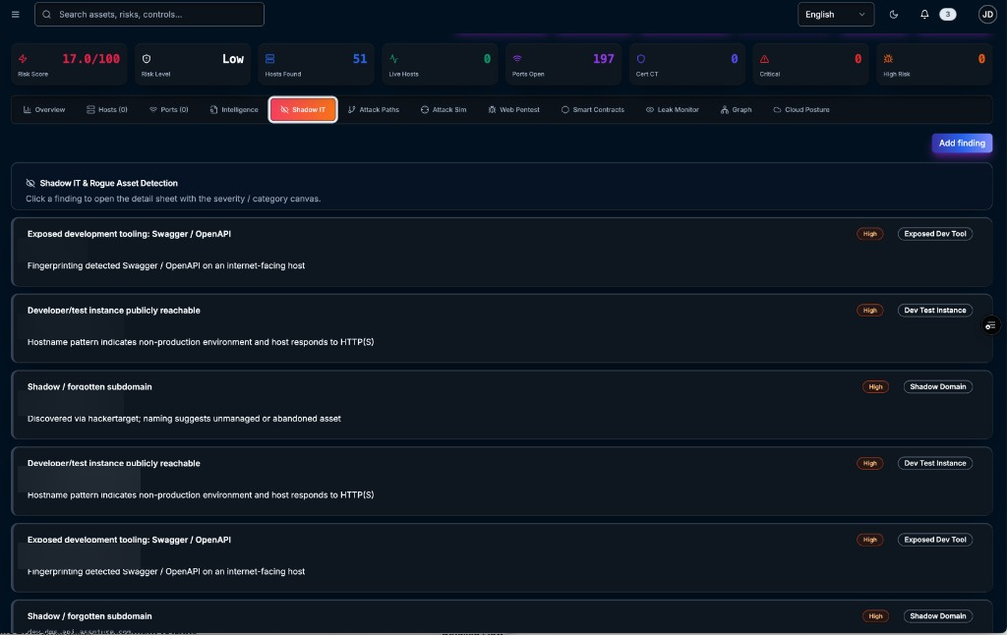
Task: Toggle dark mode with the moon icon
Action: pos(893,14)
